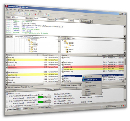Image resolution: width=130 pixels, height=121 pixels.
Task: Click the red Disconnect toolbar icon
Action: click(36, 14)
